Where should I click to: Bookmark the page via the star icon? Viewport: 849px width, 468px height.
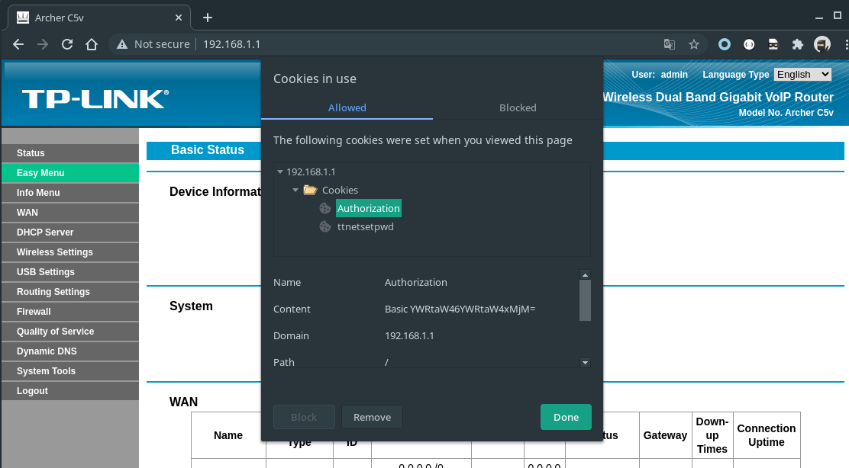[694, 44]
